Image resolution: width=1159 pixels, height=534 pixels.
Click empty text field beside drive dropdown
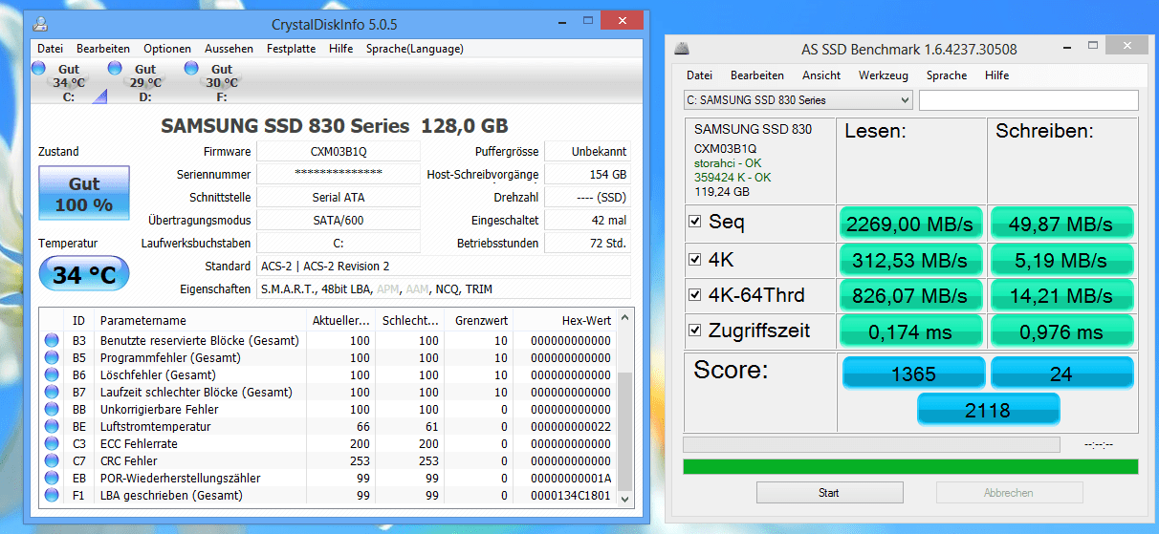click(x=1029, y=100)
